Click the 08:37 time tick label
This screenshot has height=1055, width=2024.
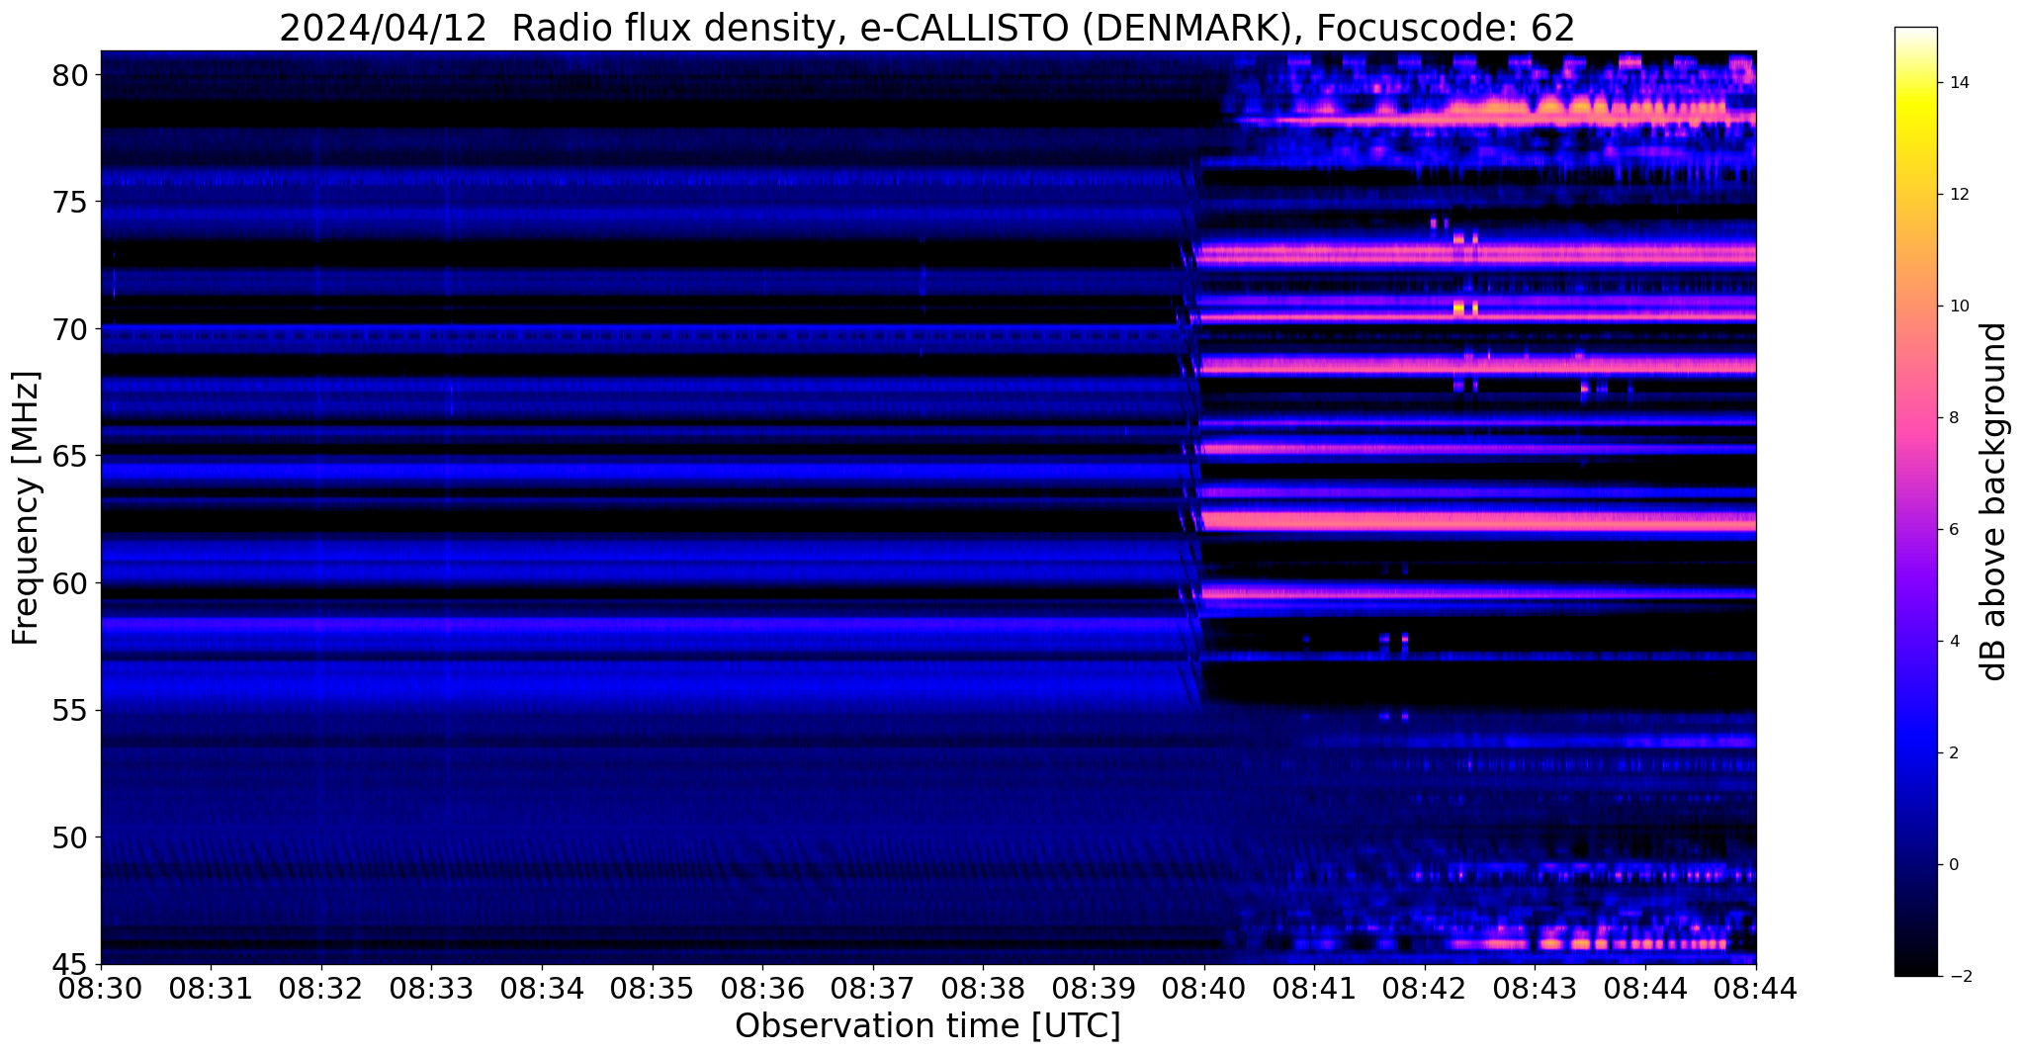point(873,987)
